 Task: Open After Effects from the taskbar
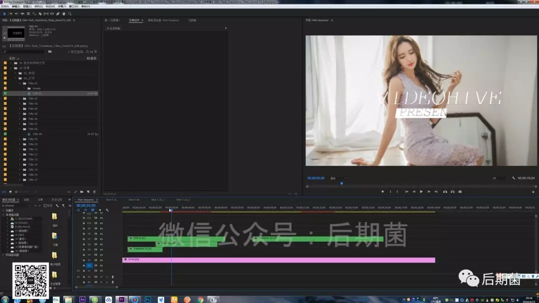click(82, 300)
